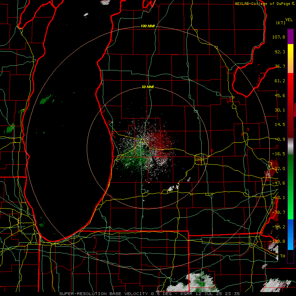Image resolution: width=296 pixels, height=296 pixels.
Task: Click the TH label below the color bar
Action: pos(283,256)
